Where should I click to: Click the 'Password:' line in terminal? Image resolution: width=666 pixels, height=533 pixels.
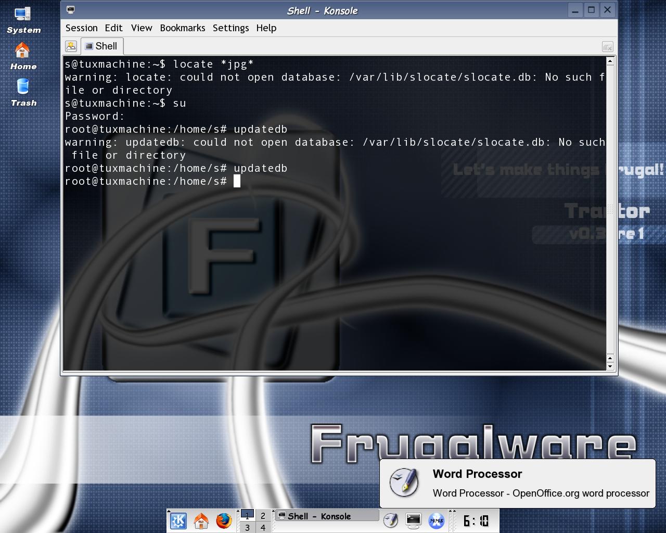[95, 116]
